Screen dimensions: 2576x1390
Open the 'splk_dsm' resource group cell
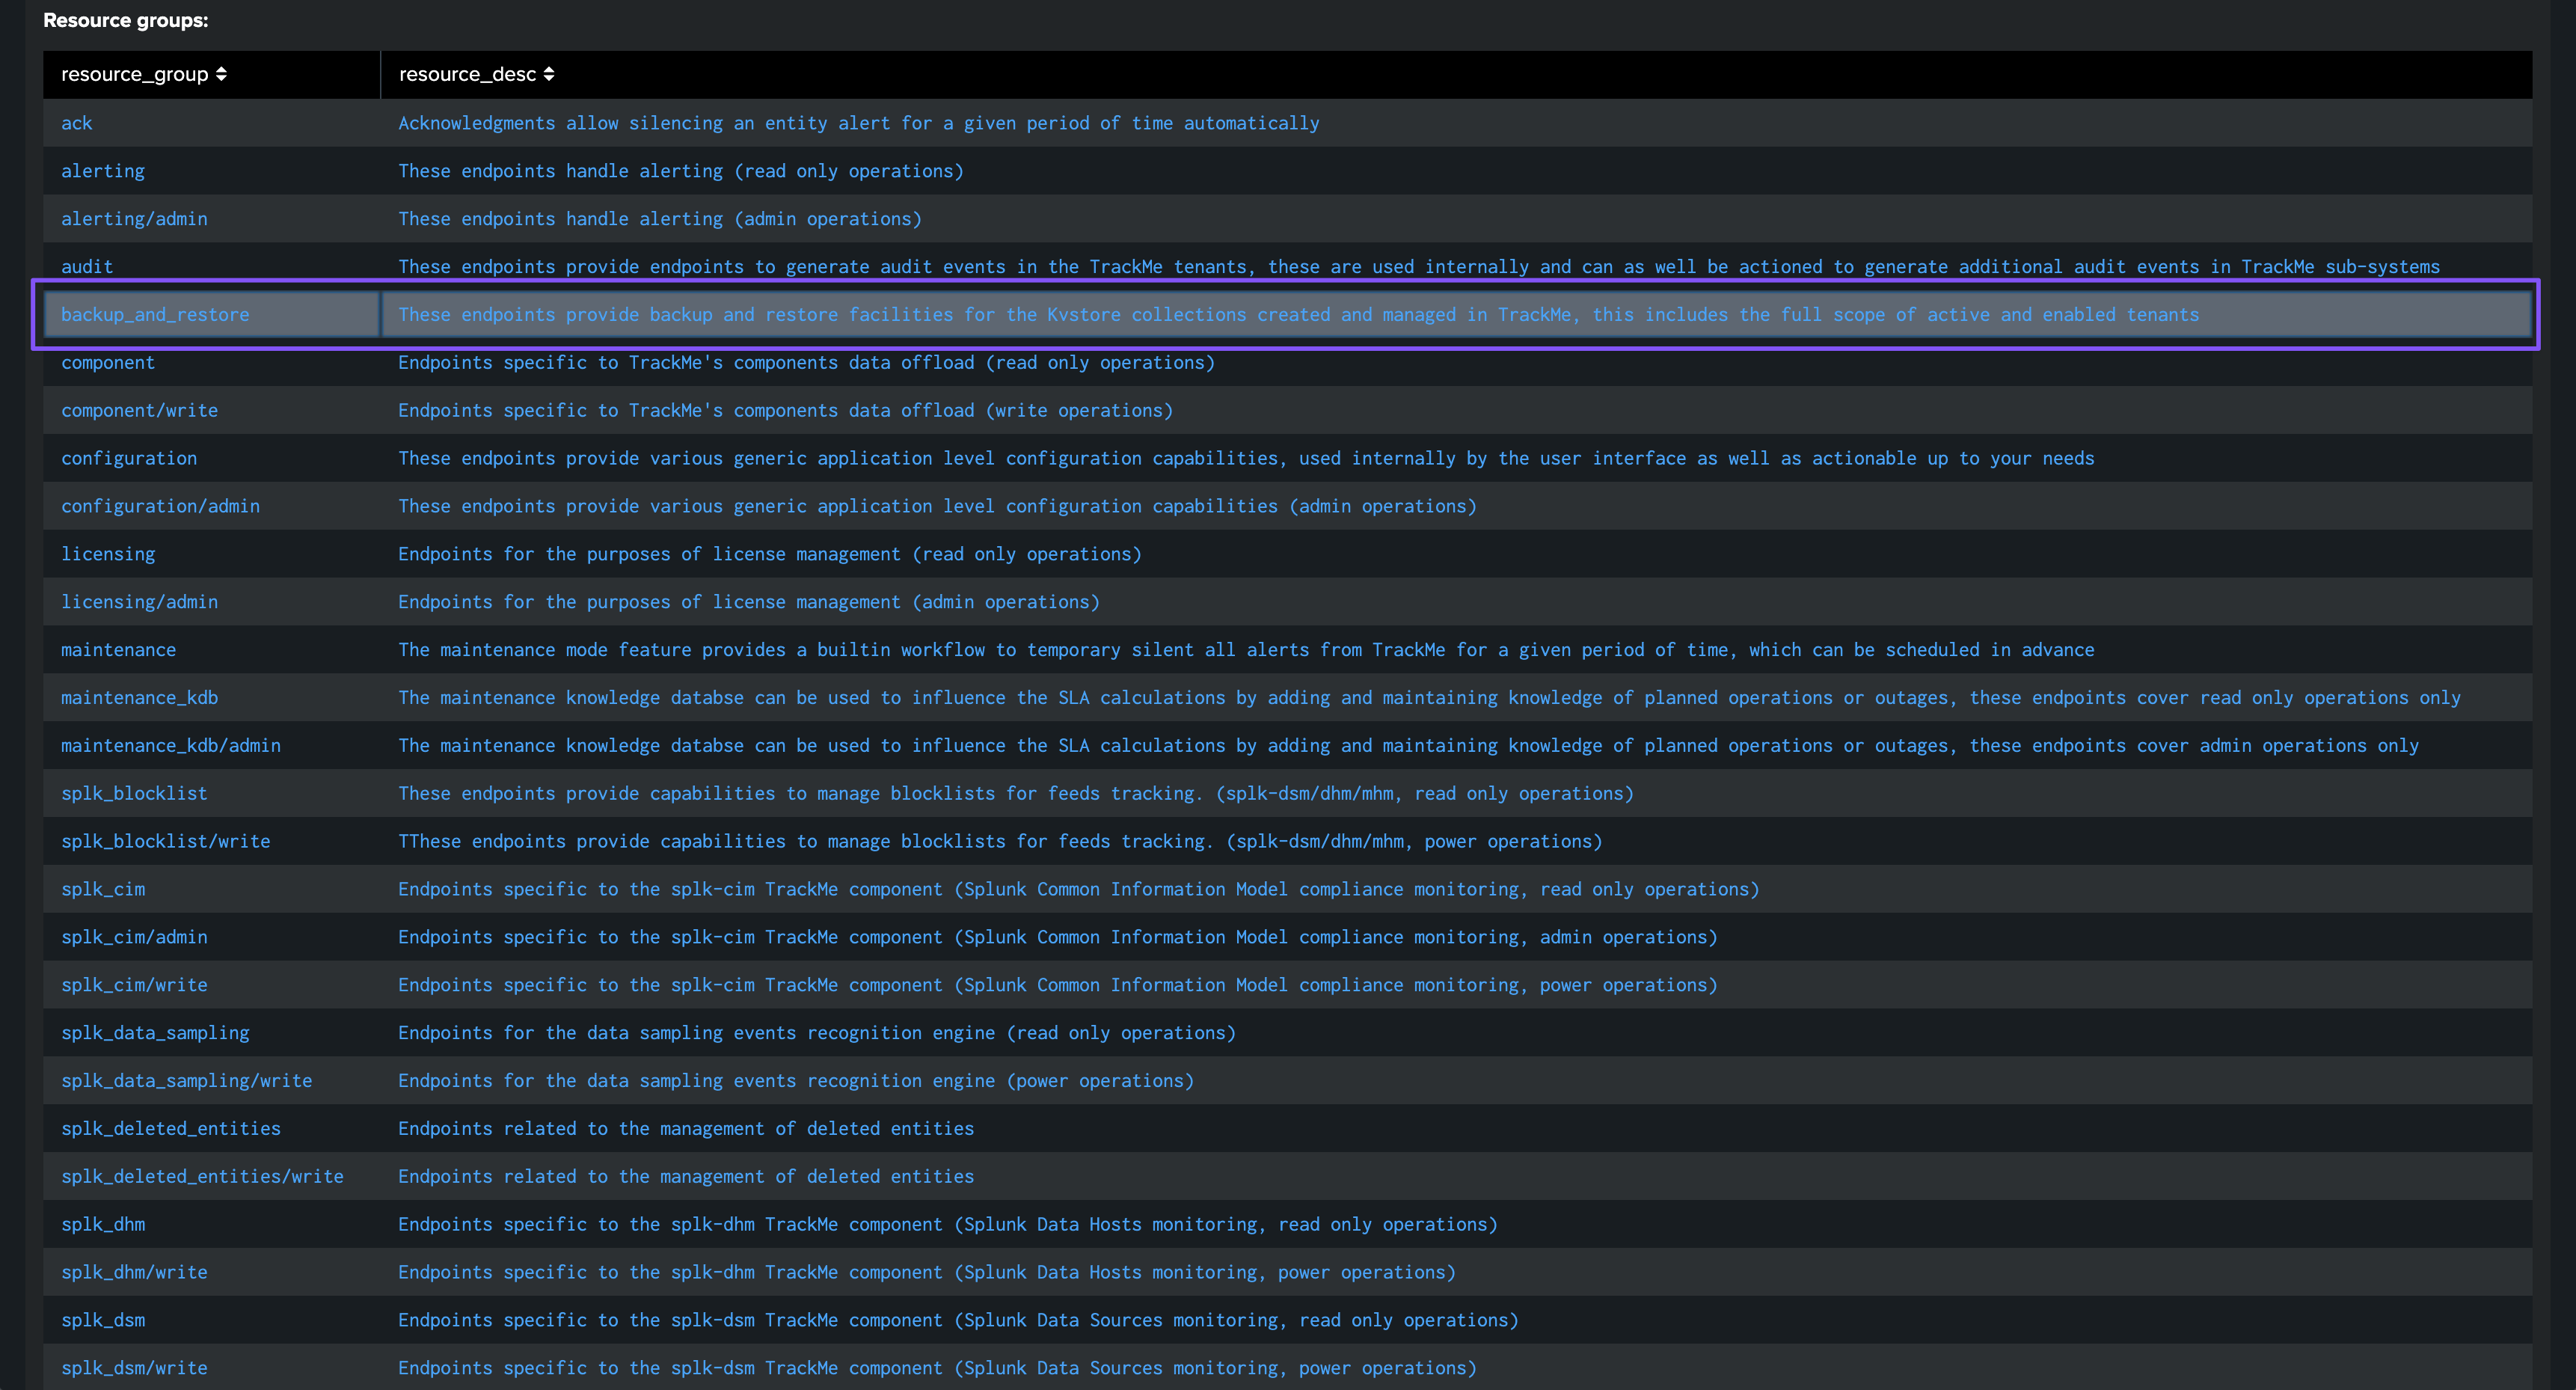pyautogui.click(x=103, y=1321)
